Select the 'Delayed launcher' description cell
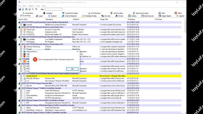 [x=51, y=32]
